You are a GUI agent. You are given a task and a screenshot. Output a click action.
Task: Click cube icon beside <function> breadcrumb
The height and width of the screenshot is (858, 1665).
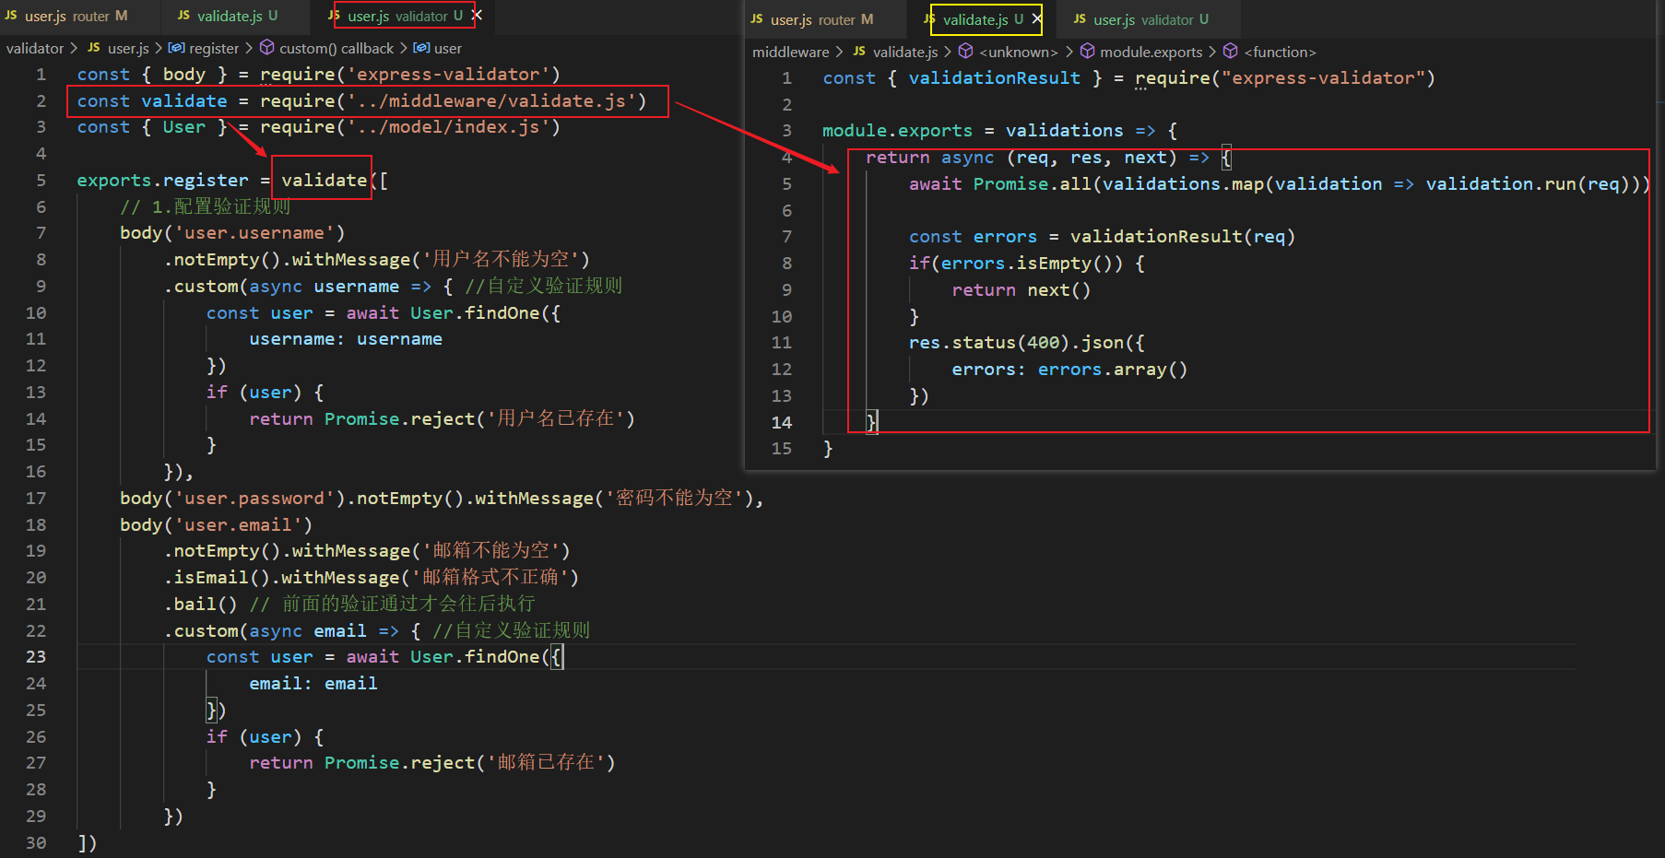(1231, 52)
